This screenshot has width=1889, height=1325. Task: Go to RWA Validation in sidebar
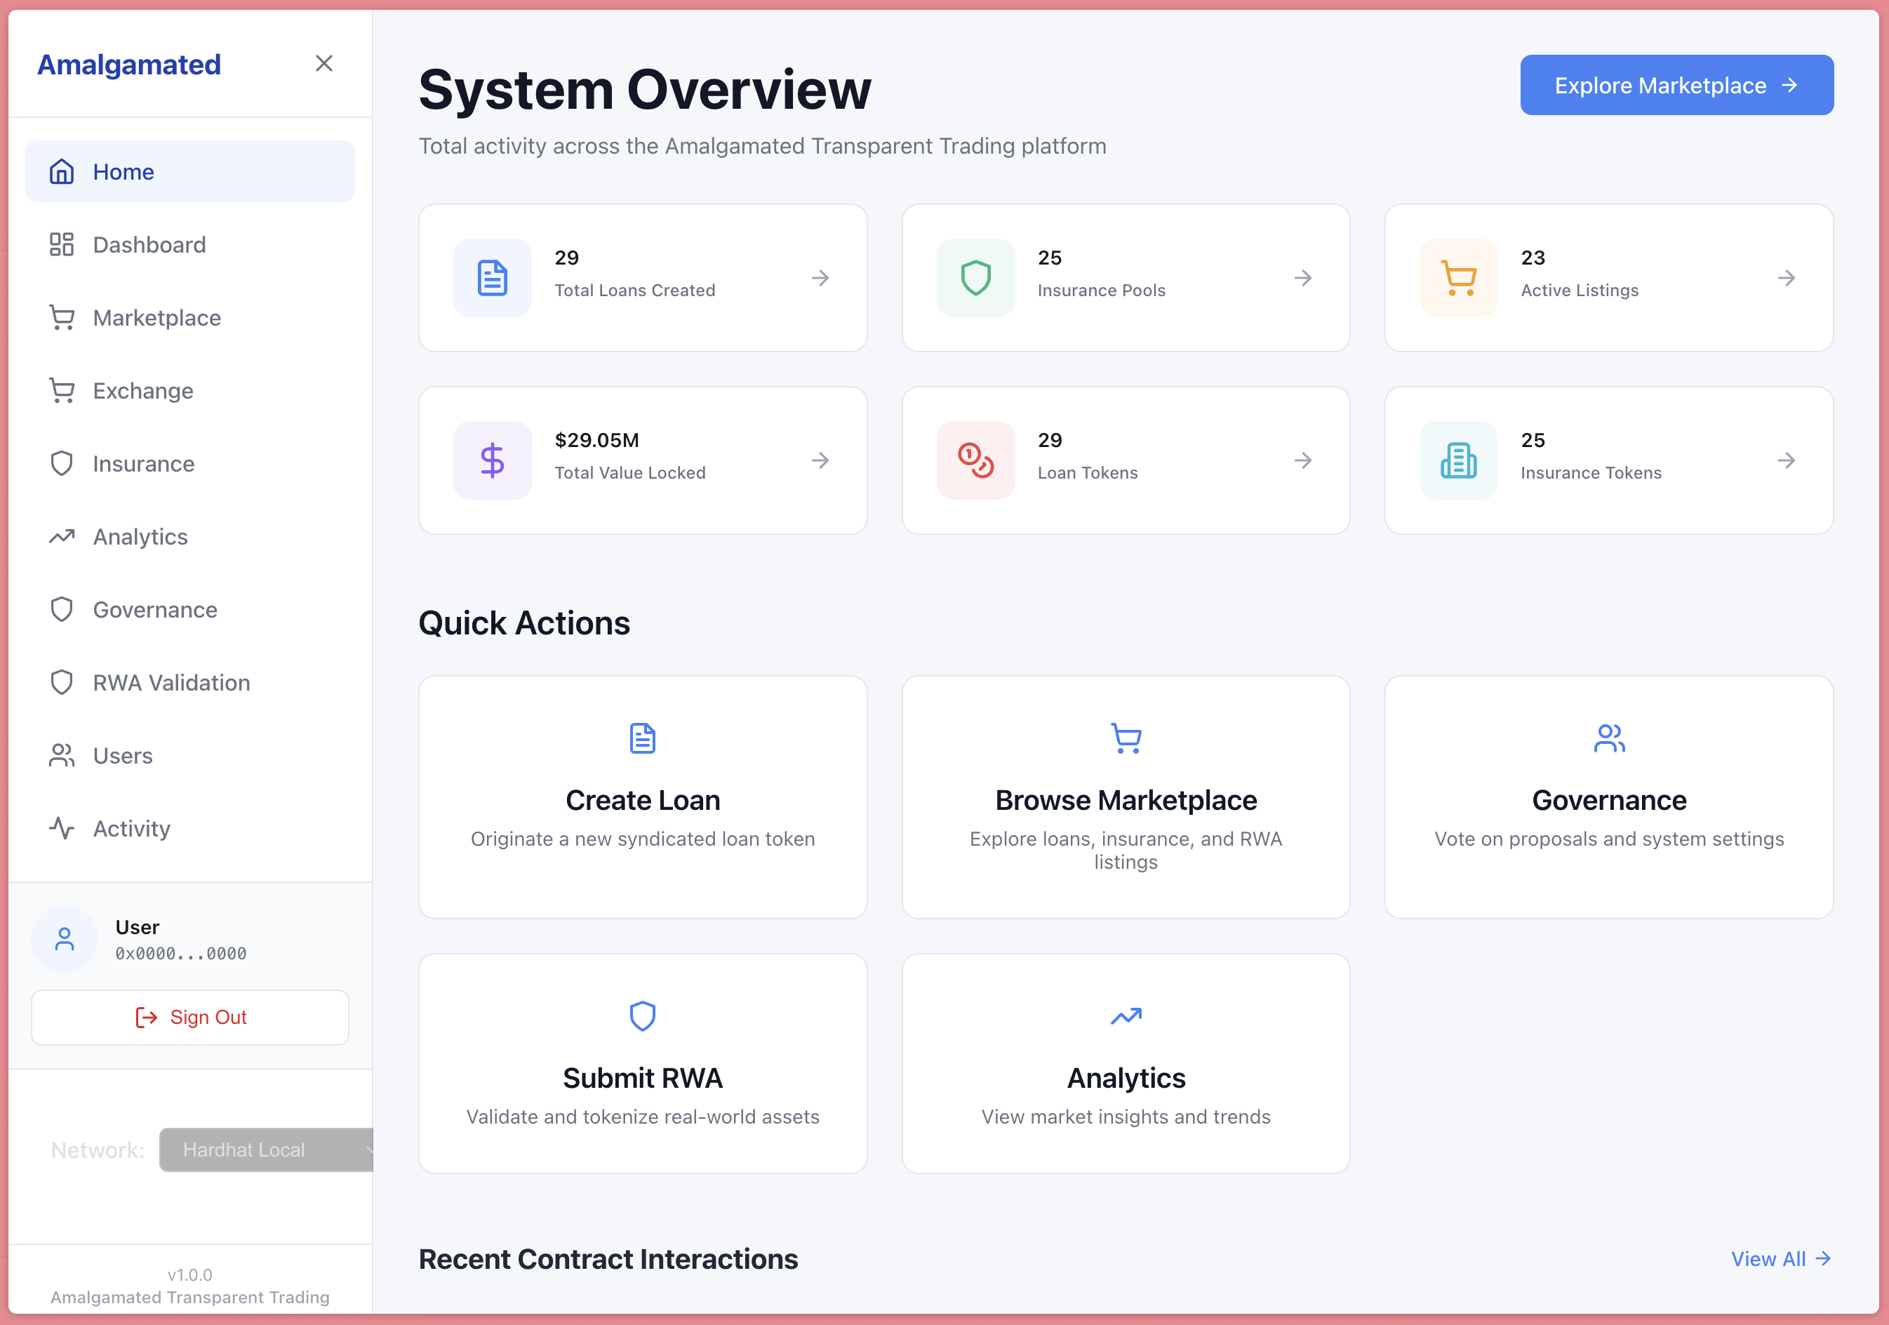pyautogui.click(x=171, y=682)
